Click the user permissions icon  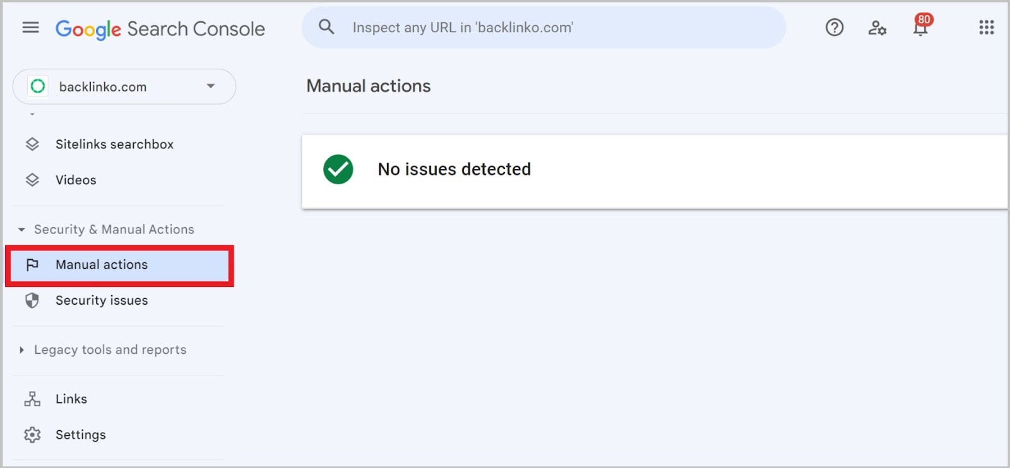[877, 28]
